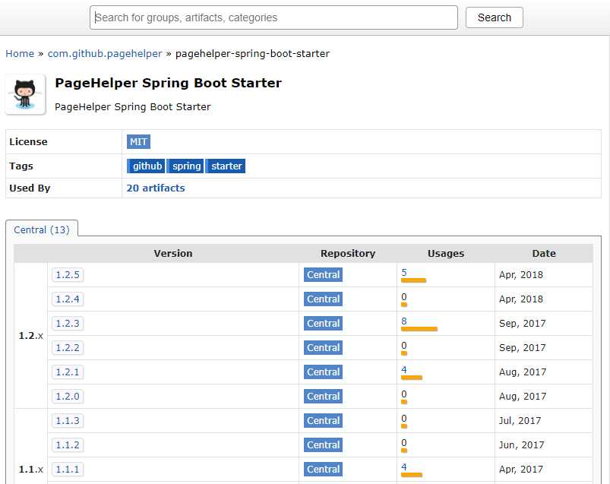Go to Home breadcrumb link
610x484 pixels.
[20, 54]
